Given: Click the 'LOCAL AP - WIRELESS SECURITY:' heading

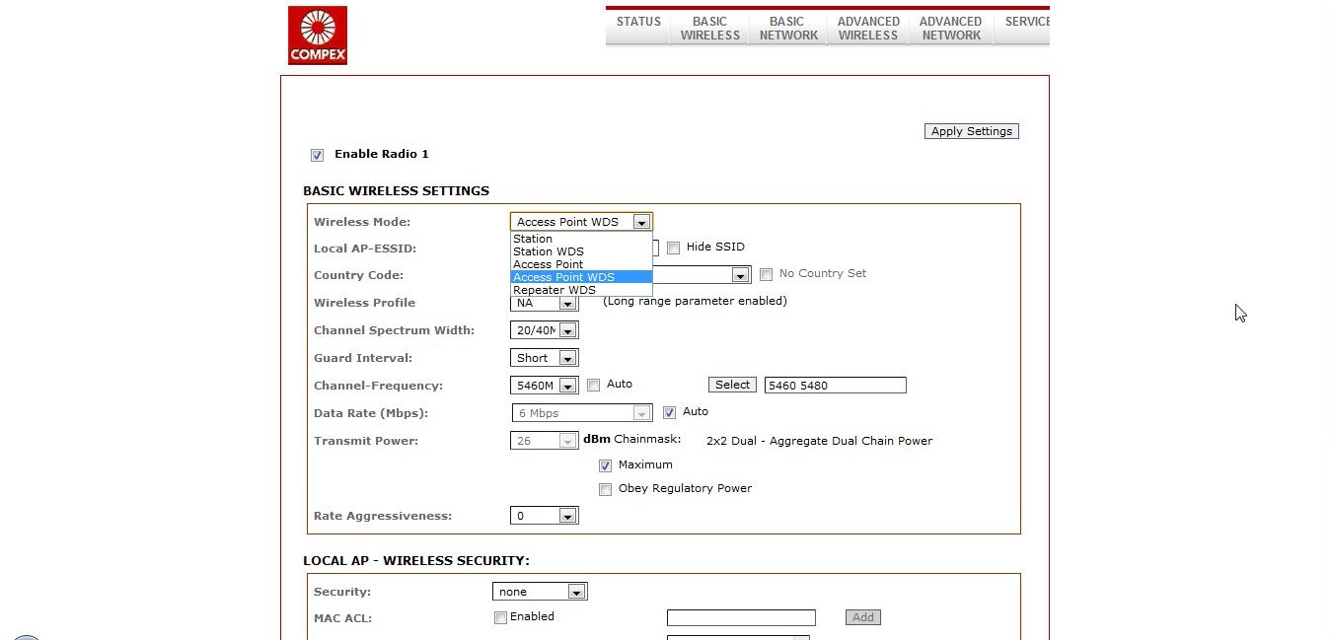Looking at the screenshot, I should [x=416, y=561].
